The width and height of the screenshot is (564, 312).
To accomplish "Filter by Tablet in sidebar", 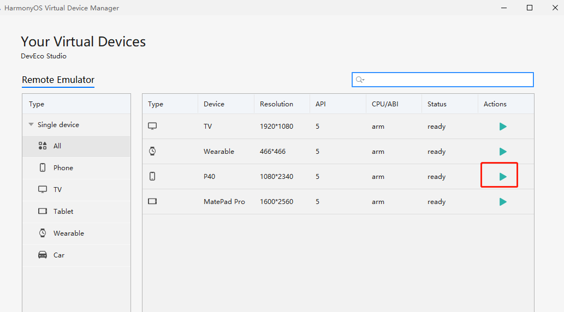I will (x=76, y=211).
